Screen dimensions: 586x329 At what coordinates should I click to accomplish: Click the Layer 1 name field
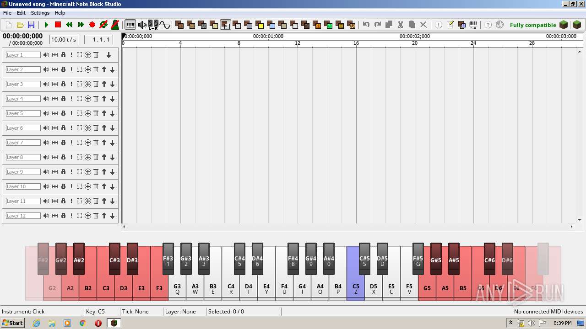[23, 55]
